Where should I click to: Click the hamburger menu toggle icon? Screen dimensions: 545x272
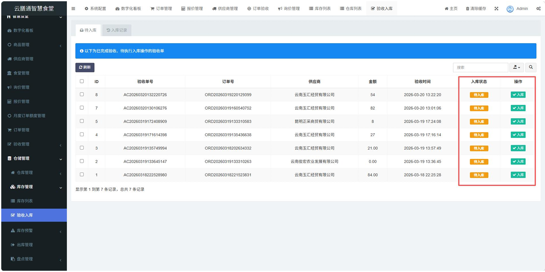73,8
